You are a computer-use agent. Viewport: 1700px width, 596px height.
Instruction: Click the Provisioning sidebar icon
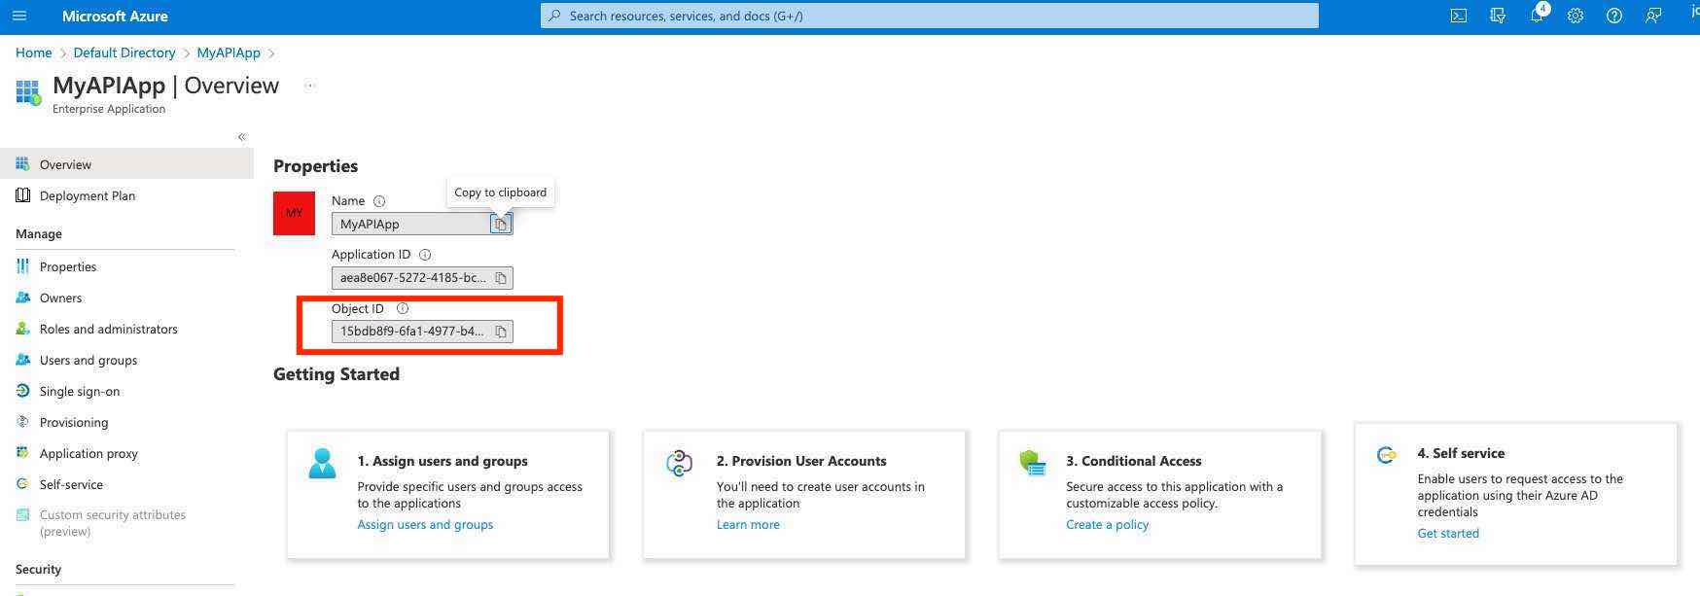coord(22,422)
